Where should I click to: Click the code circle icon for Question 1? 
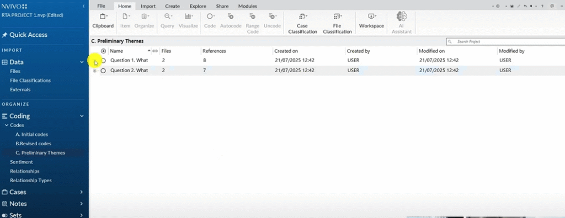(x=103, y=61)
